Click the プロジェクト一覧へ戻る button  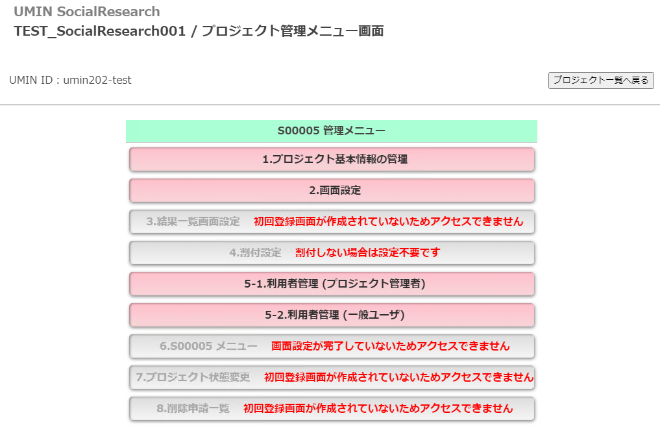(x=601, y=80)
